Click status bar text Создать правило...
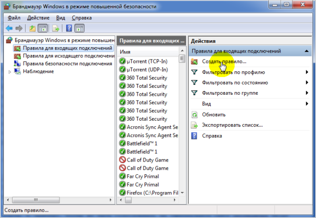The image size is (316, 218). 27,210
